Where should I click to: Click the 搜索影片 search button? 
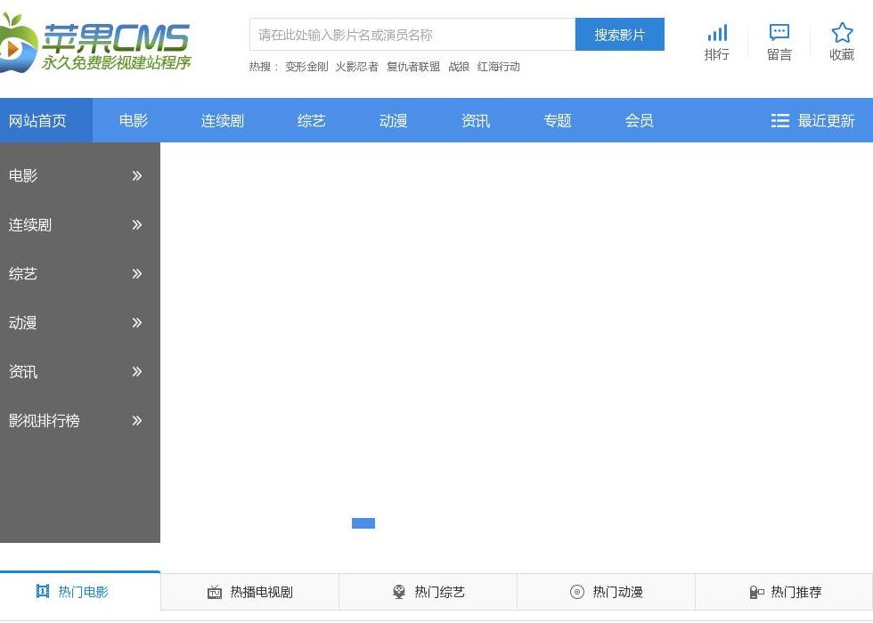coord(620,35)
